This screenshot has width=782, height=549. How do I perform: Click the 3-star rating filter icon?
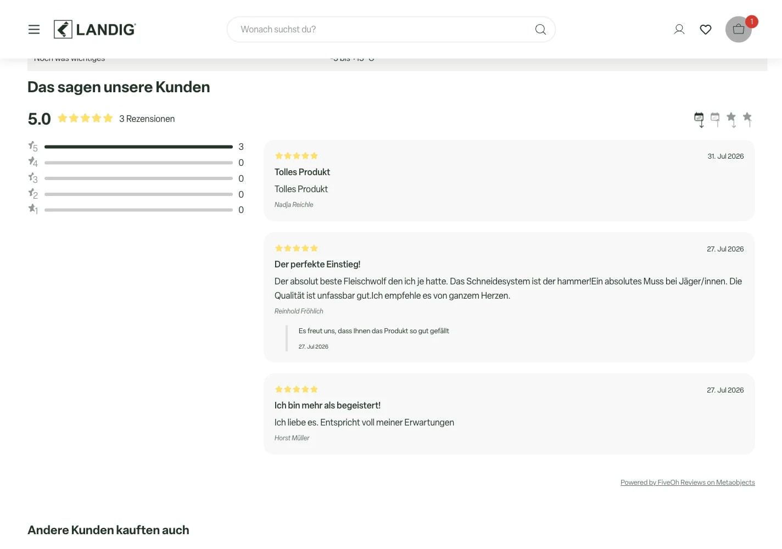pos(33,178)
